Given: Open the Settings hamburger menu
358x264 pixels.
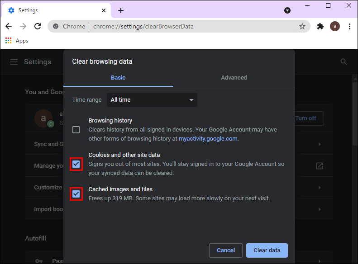Looking at the screenshot, I should [x=14, y=62].
